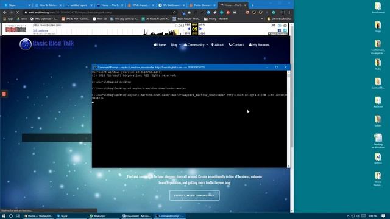The image size is (390, 219).
Task: Bookmark this page with star icon
Action: 174,12
